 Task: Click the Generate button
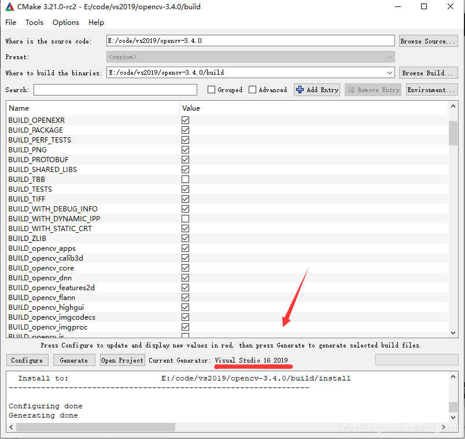tap(74, 360)
